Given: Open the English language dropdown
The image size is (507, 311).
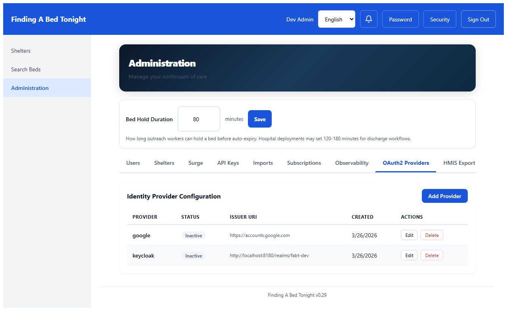Looking at the screenshot, I should click(336, 19).
